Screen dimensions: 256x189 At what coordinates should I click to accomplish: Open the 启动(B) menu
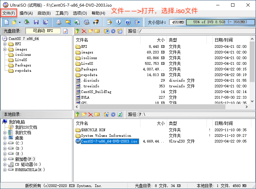pyautogui.click(x=44, y=13)
